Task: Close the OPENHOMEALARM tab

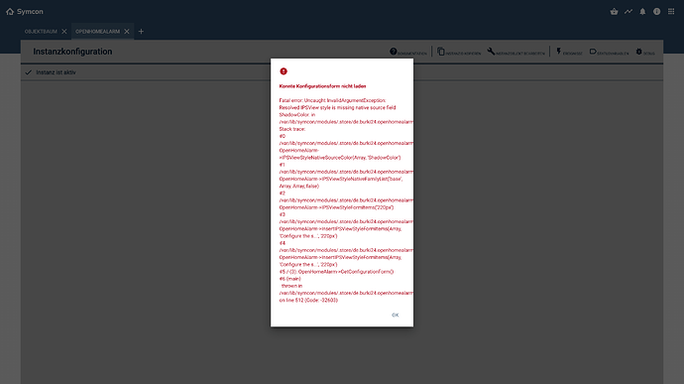Action: (127, 32)
